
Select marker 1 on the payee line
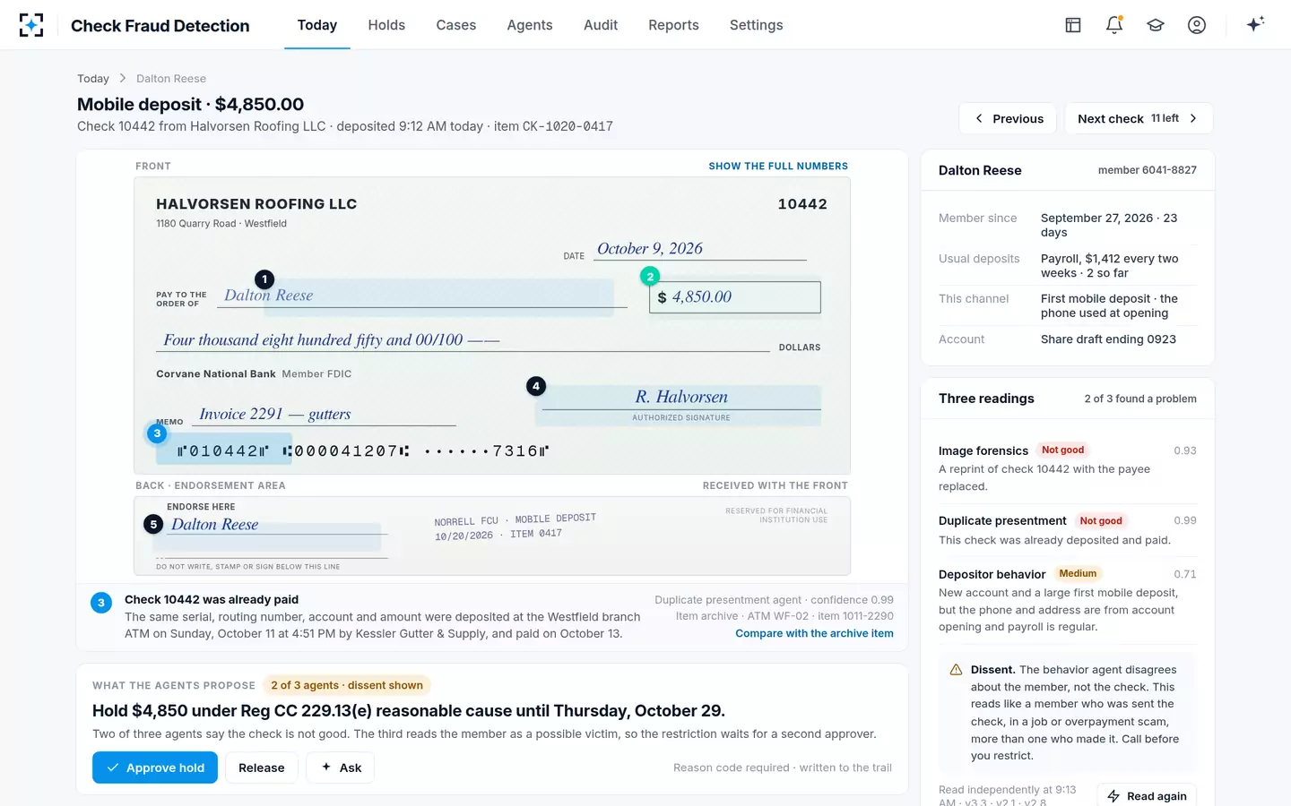[264, 279]
